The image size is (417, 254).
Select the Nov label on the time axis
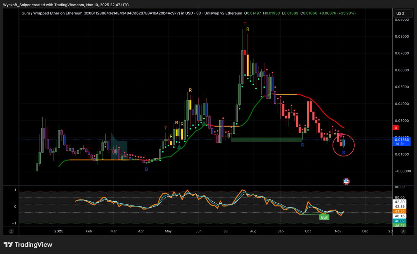338,231
